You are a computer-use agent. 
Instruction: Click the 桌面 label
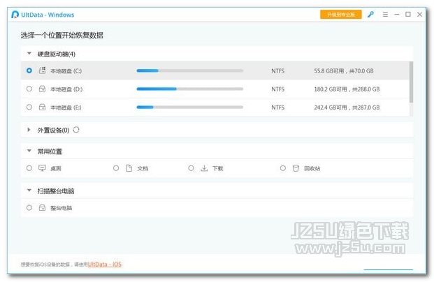pos(56,168)
